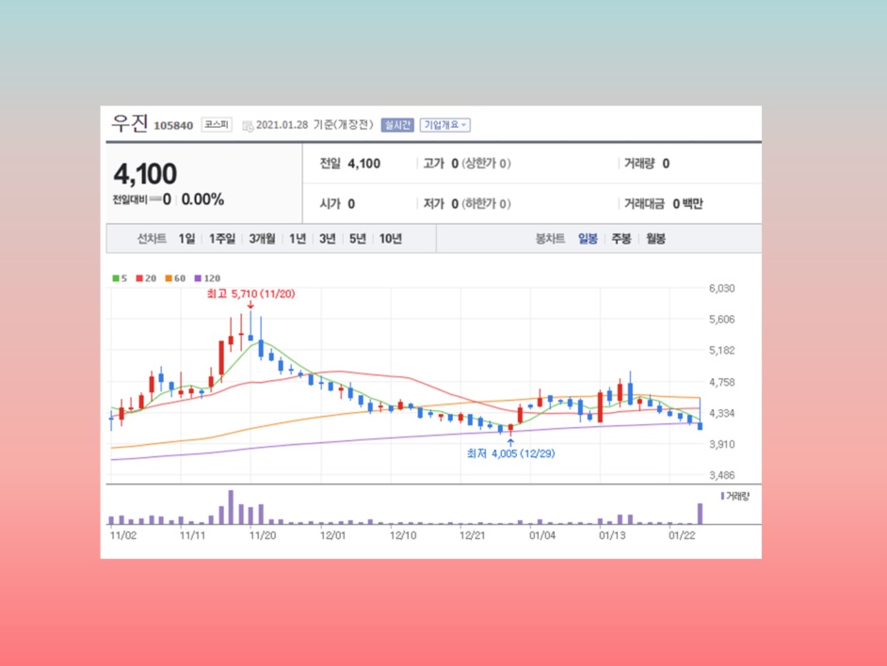The image size is (887, 666).
Task: Click the tallest purple volume bar in November
Action: pyautogui.click(x=231, y=507)
